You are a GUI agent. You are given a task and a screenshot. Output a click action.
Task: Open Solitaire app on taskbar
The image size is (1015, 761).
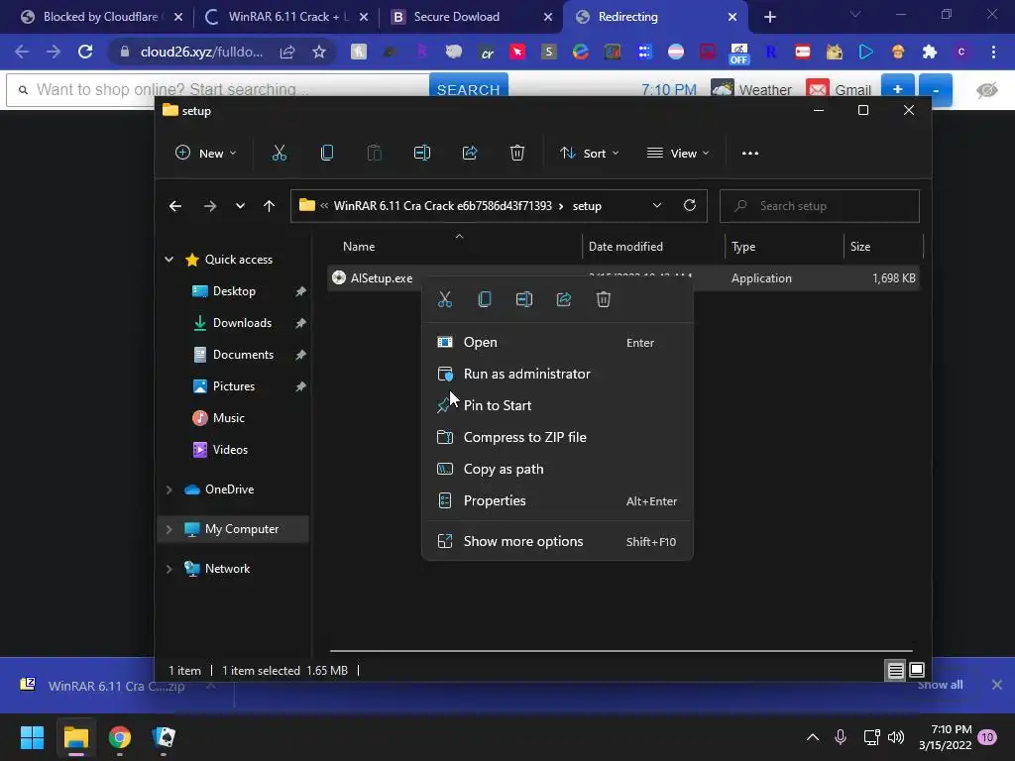click(164, 737)
